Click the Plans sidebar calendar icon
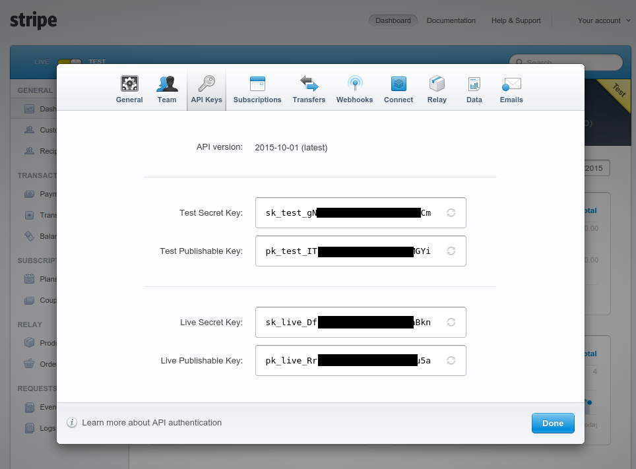The width and height of the screenshot is (636, 469). (29, 279)
